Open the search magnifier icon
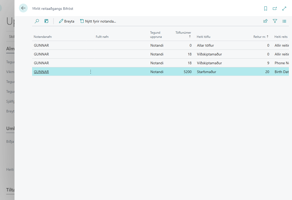 37,21
